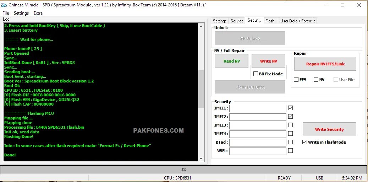368x182 pixels.
Task: Focus the IMEI4 input field
Action: tap(258, 134)
